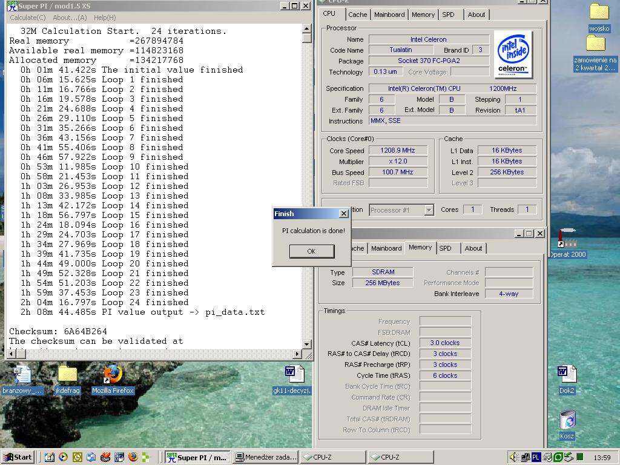Click Super PI scroll-up arrow
The width and height of the screenshot is (620, 465).
point(306,28)
